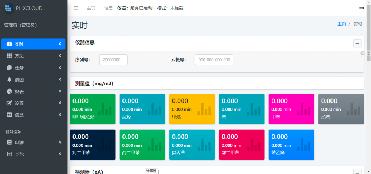The height and width of the screenshot is (174, 371).
Task: Click the PHXCLOUD logo icon
Action: (9, 8)
